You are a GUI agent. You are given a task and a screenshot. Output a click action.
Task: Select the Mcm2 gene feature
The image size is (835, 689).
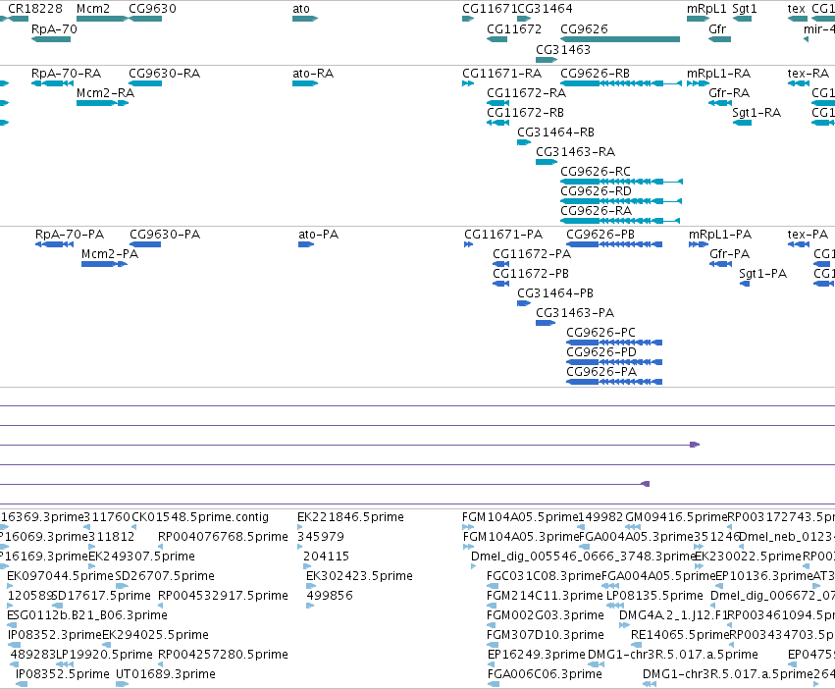102,19
